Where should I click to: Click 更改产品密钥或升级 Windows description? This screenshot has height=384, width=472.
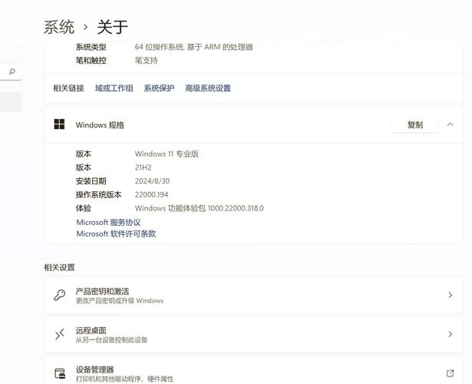pos(120,300)
